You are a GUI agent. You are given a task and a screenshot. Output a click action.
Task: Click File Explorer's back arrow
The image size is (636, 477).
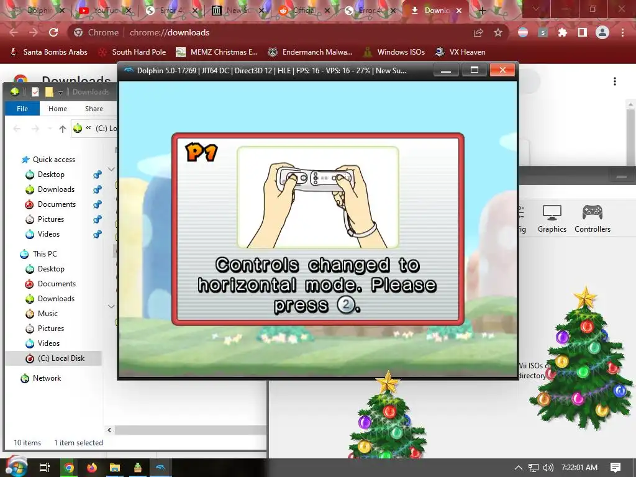pyautogui.click(x=17, y=129)
